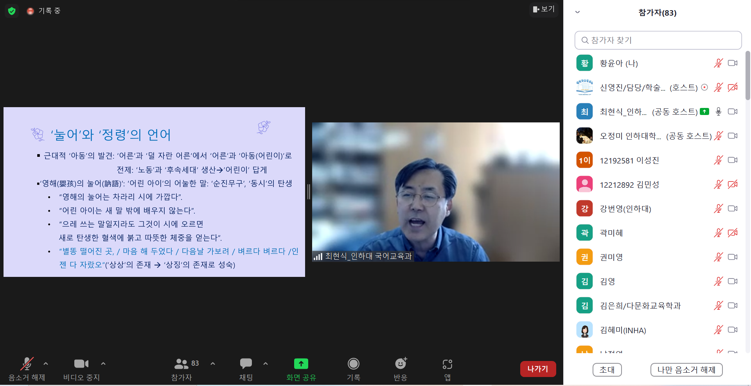The height and width of the screenshot is (386, 751).
Task: Click the 김혜미(INHA) cartoon avatar
Action: click(x=584, y=330)
